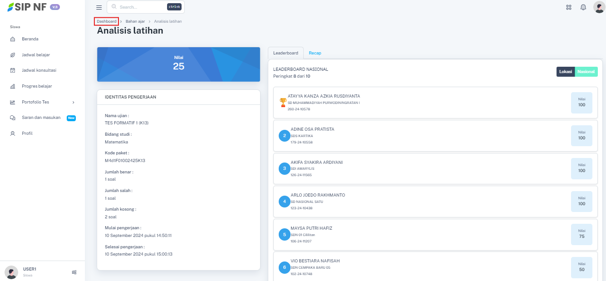Click the icon beside USER1 in sidebar footer
The height and width of the screenshot is (281, 606).
(74, 272)
